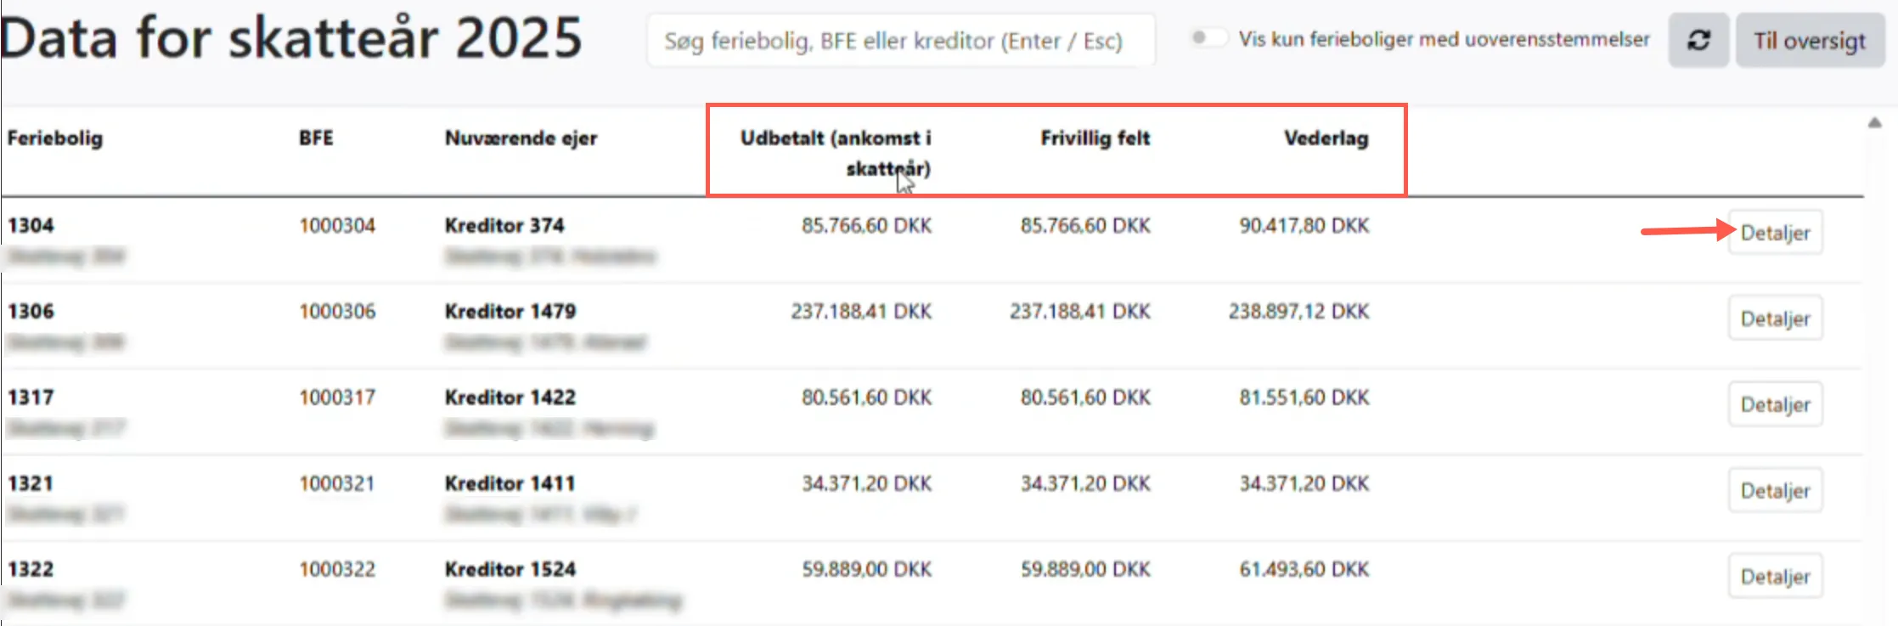Open details for feriebolig 1304
Screen dimensions: 1898x626
1775,232
